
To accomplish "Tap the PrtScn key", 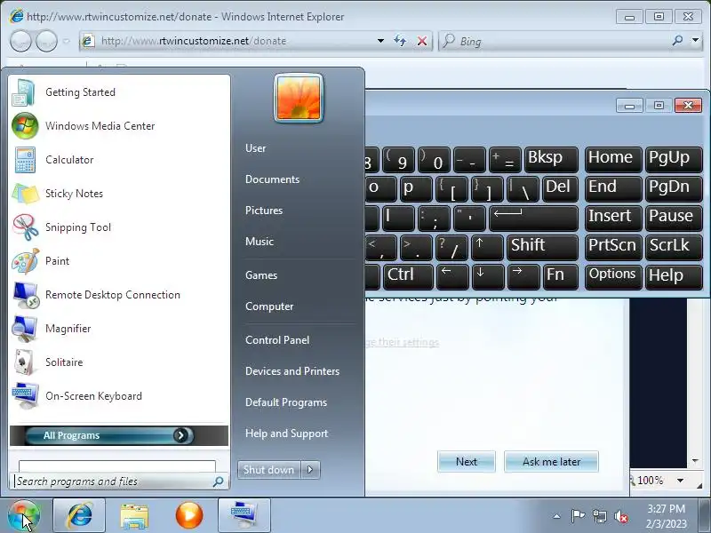I will tap(613, 248).
